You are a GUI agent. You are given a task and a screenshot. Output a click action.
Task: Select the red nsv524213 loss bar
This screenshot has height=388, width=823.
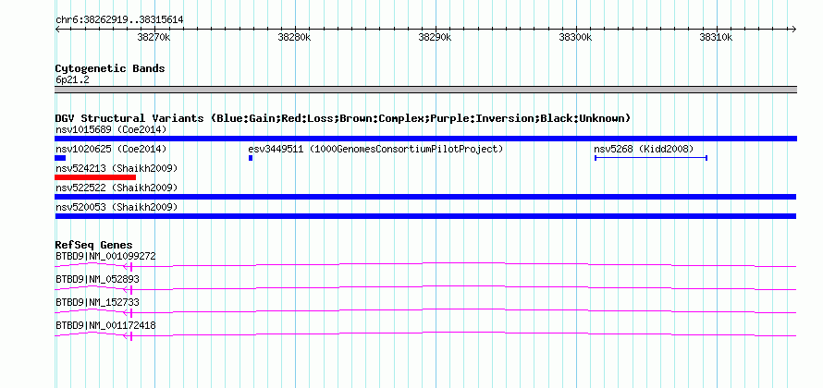coord(95,177)
